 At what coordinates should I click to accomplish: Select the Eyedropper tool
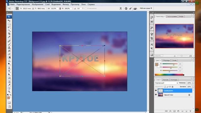9,85
